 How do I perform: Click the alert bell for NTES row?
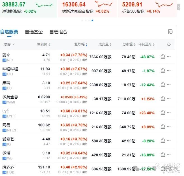coord(163,127)
